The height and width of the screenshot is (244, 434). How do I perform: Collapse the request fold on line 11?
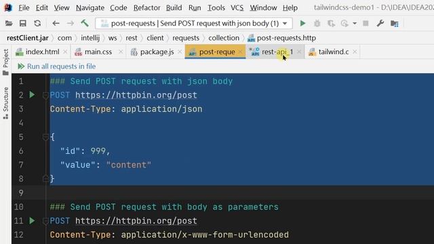click(x=45, y=221)
